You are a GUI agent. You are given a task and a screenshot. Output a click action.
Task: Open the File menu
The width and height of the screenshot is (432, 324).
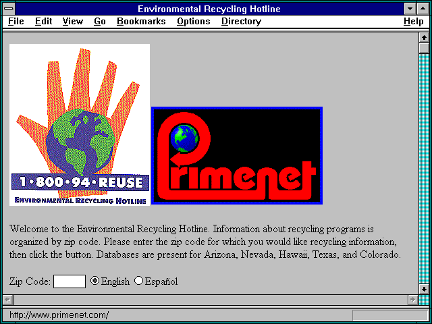pos(16,21)
